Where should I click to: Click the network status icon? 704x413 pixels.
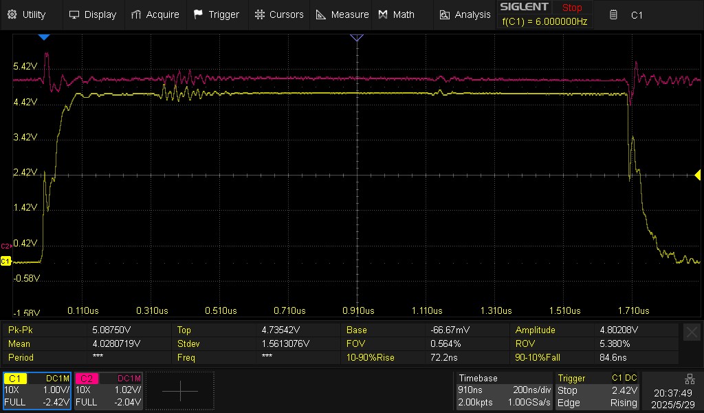[690, 379]
